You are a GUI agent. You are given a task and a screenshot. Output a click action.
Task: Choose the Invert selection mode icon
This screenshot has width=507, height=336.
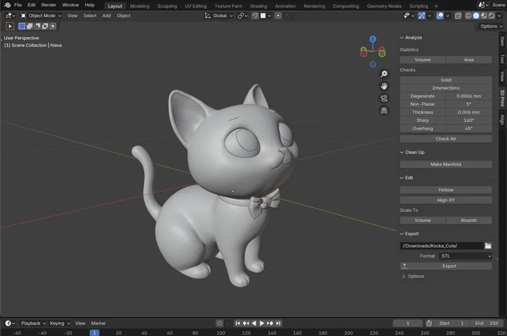45,26
